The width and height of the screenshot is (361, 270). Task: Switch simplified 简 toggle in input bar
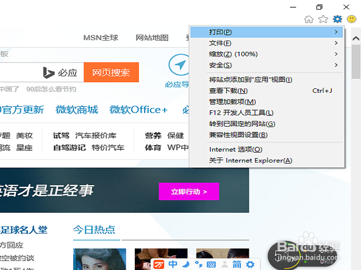[237, 264]
